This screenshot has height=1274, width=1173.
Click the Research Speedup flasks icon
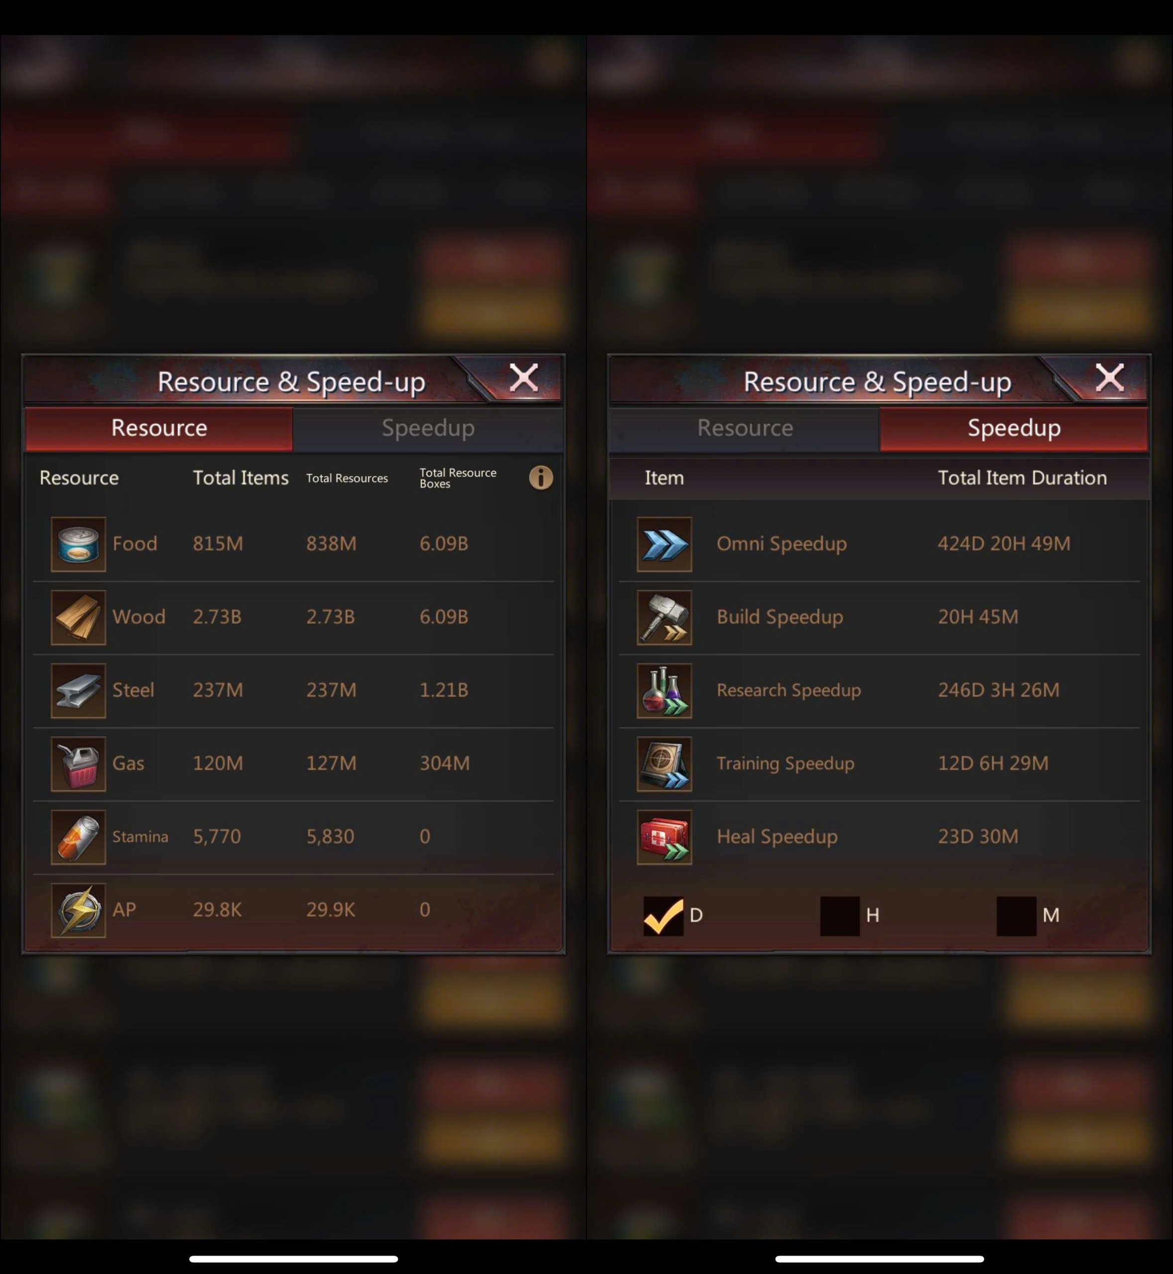(x=664, y=690)
